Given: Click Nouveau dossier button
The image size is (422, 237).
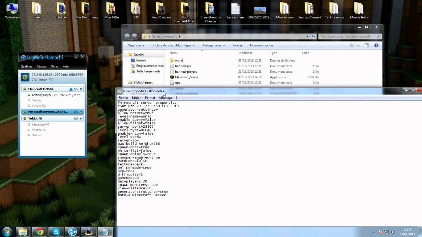Looking at the screenshot, I should (x=261, y=45).
